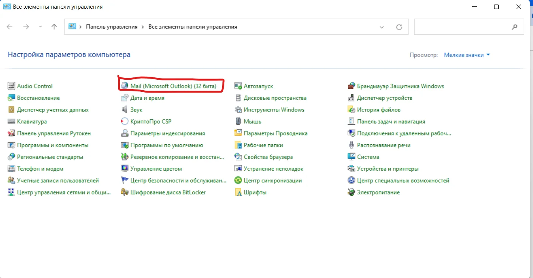Expand the chevron after Панель управления breadcrumb
533x278 pixels.
[143, 27]
